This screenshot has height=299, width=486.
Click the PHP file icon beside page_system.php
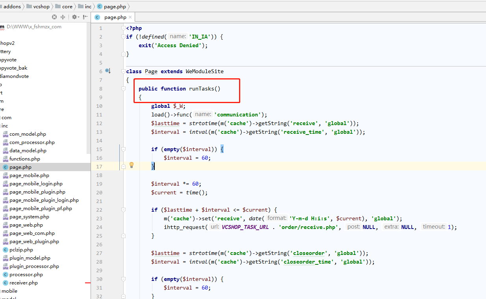(x=6, y=217)
